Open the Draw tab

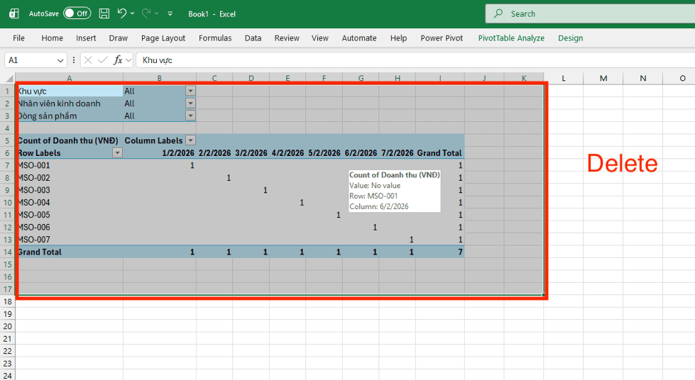[x=119, y=38]
